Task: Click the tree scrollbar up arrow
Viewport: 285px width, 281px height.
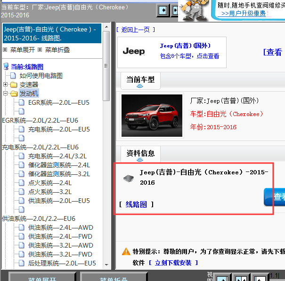Action: click(x=106, y=27)
